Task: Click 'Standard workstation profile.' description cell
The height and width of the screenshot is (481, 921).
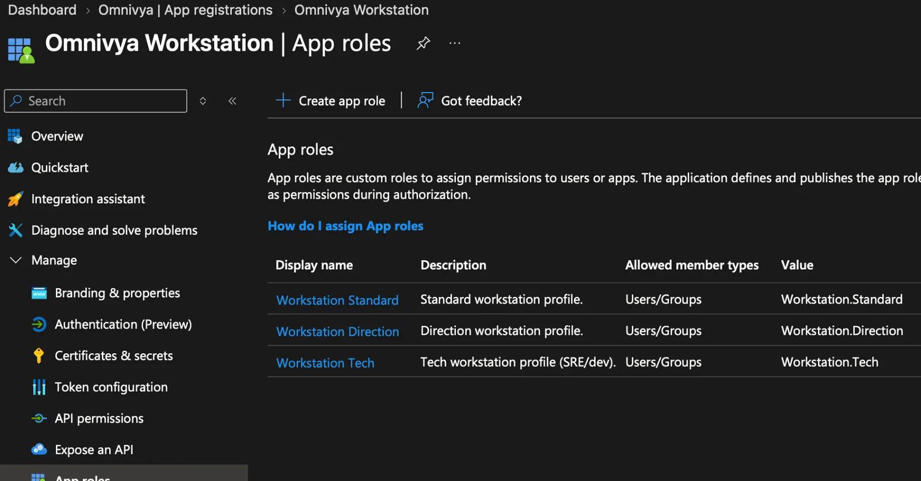Action: 501,299
